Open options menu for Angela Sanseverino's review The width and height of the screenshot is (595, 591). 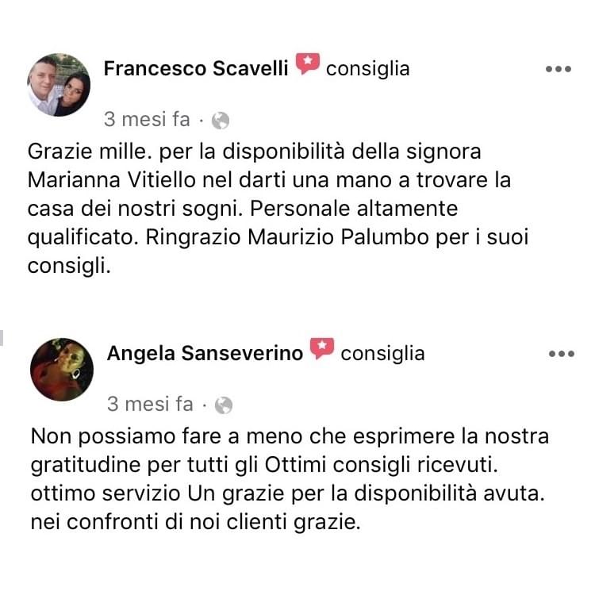pos(562,354)
